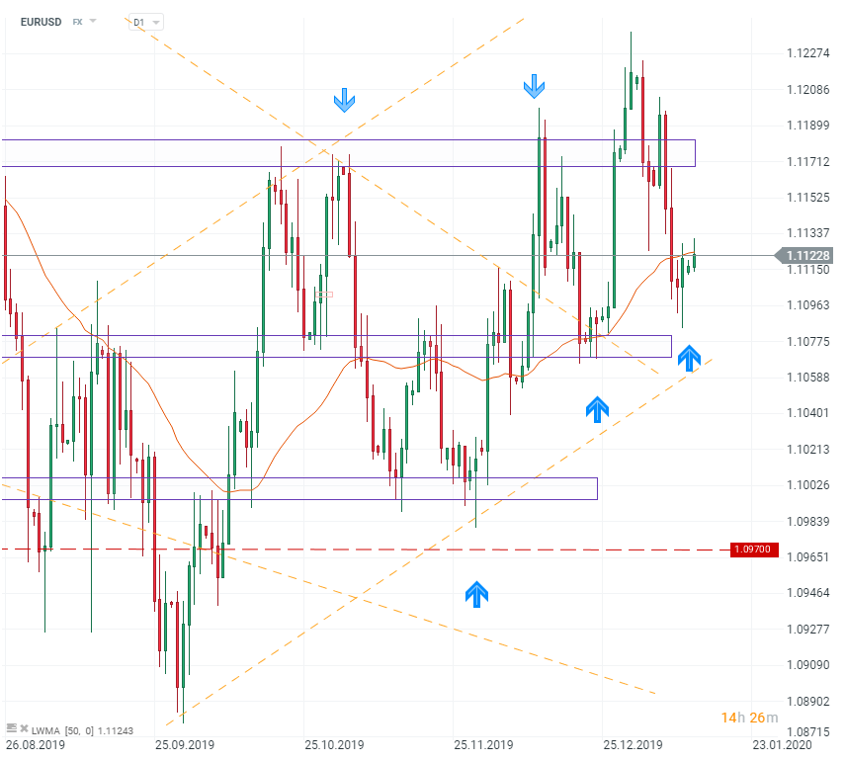This screenshot has width=845, height=762.
Task: Click the 25.10.2019 date on time axis
Action: (334, 745)
